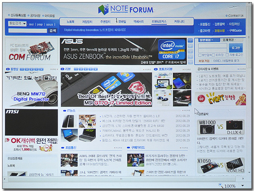Click the msi quick search keyword
This screenshot has width=254, height=191.
pyautogui.click(x=31, y=25)
